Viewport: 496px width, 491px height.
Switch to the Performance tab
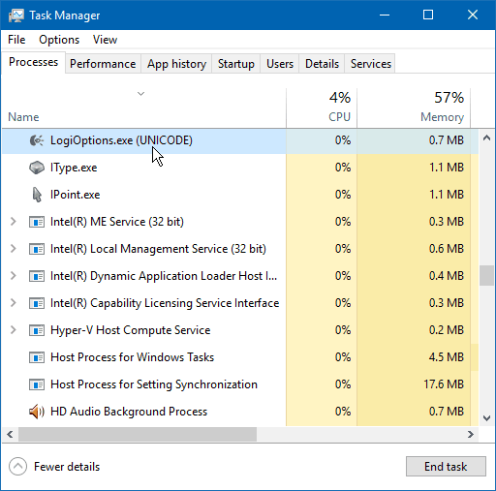pos(103,64)
